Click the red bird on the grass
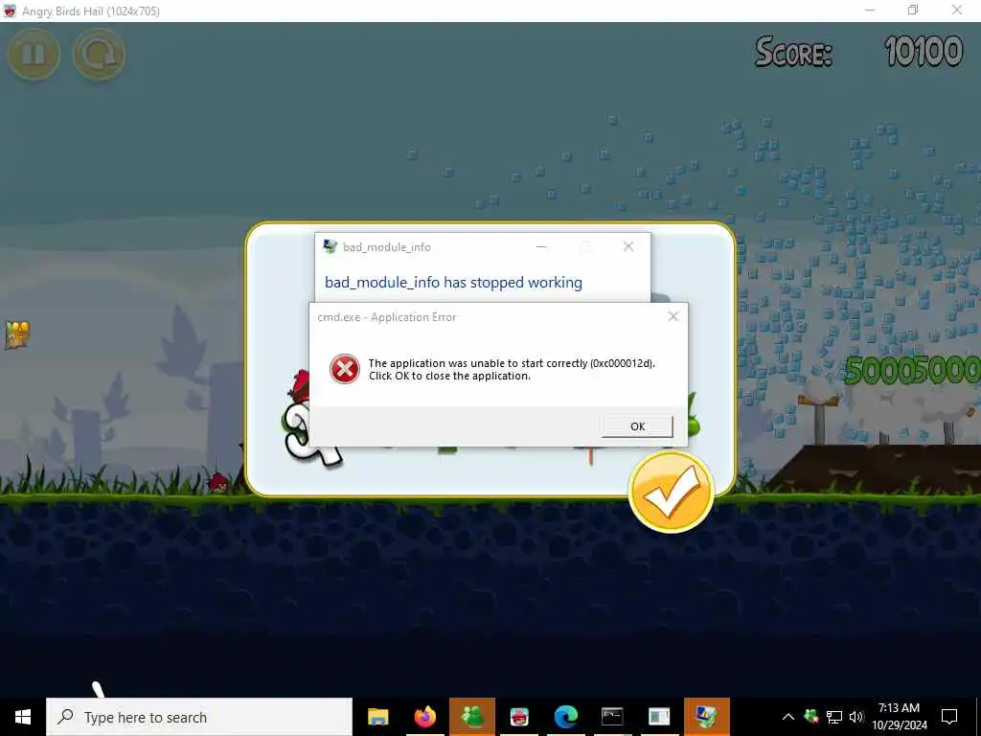Screen dimensions: 981x736 click(218, 482)
